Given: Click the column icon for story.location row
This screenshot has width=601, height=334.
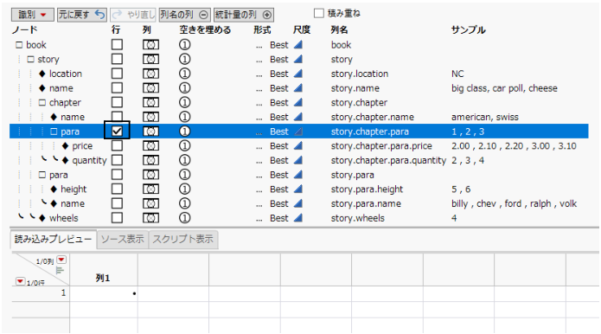Looking at the screenshot, I should (150, 74).
